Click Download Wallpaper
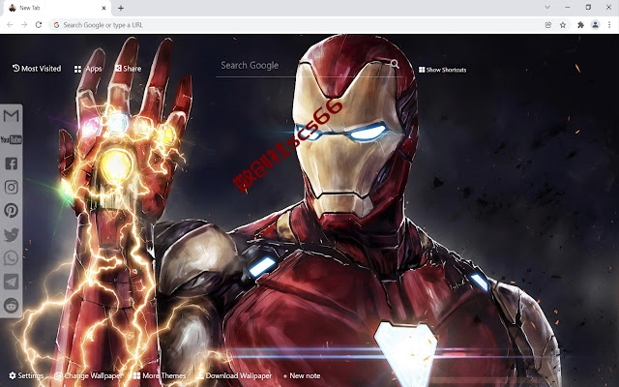 point(234,375)
